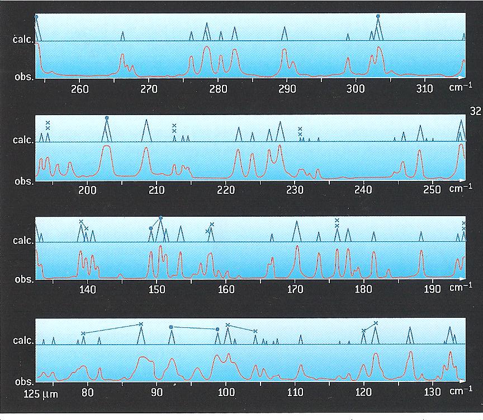483x420 pixels.
Task: Click the 170 tick label on the third axis
Action: [295, 289]
